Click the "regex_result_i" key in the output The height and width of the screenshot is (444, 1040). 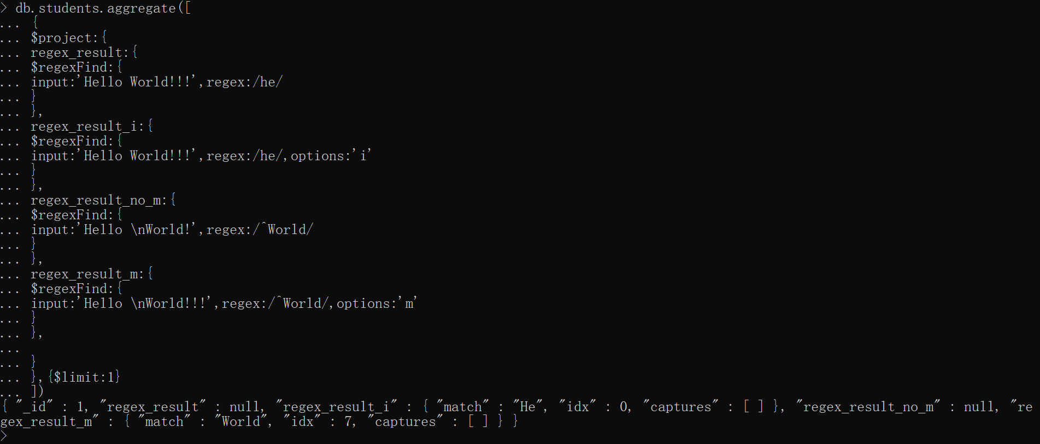(x=336, y=407)
